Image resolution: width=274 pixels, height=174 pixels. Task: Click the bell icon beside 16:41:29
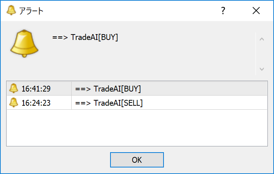click(14, 88)
